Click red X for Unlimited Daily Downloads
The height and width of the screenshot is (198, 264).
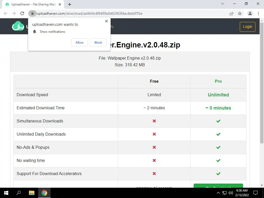(154, 134)
